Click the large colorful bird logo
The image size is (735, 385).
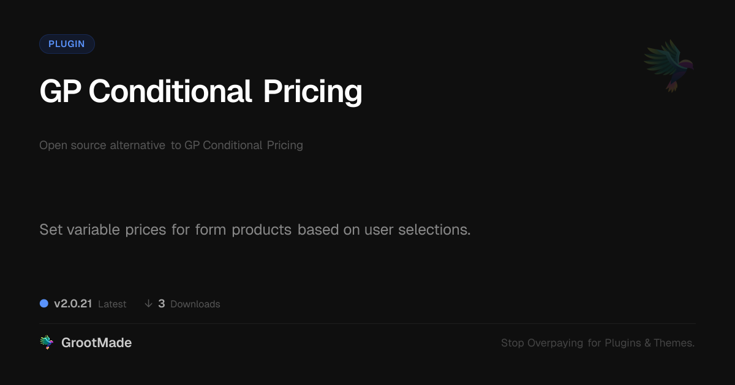pos(669,65)
